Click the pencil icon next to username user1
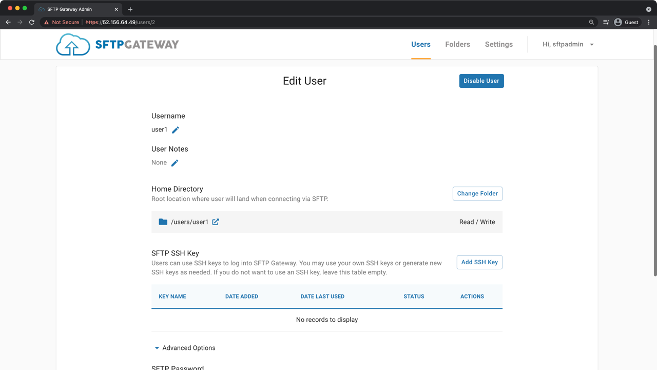Viewport: 657px width, 370px height. click(x=176, y=130)
